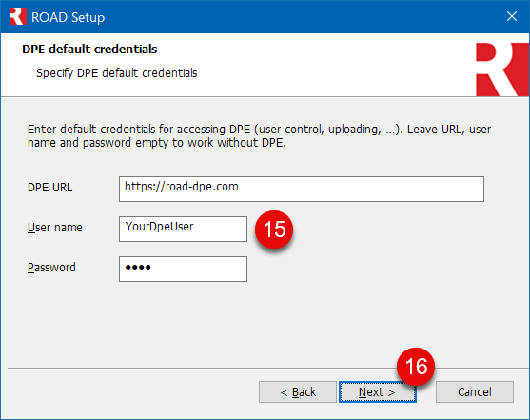This screenshot has height=420, width=530.
Task: Select the Password input box
Action: click(183, 270)
